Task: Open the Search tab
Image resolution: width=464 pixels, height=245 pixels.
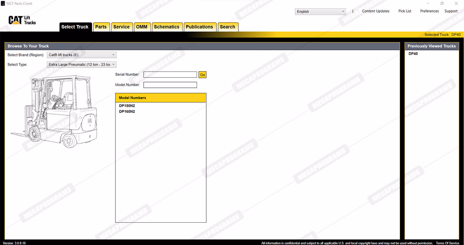Action: point(228,27)
